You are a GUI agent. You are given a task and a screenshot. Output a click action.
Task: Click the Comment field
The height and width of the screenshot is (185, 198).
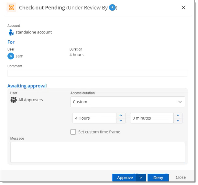click(x=98, y=73)
